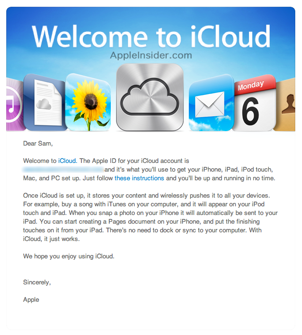
Task: Open the Documents in the Cloud icon
Action: coord(44,102)
